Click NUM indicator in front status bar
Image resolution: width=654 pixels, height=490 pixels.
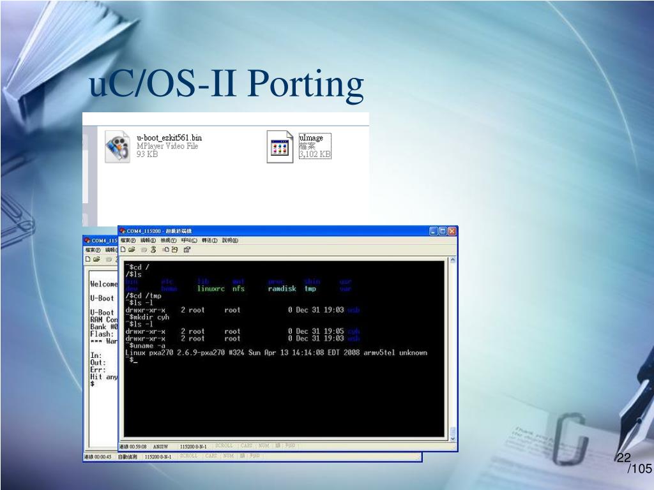point(264,445)
